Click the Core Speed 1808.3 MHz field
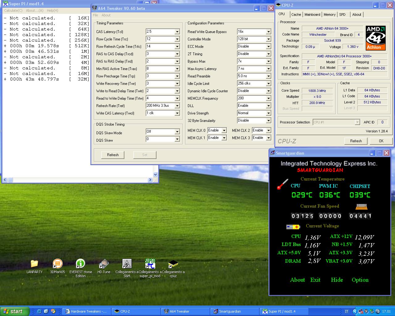 pos(317,91)
